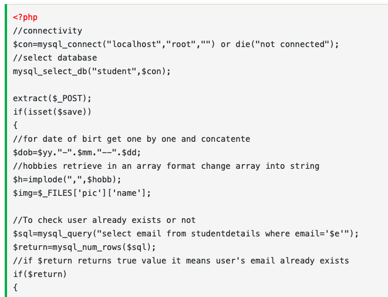Click the opening brace after isset
The width and height of the screenshot is (388, 297).
15,125
